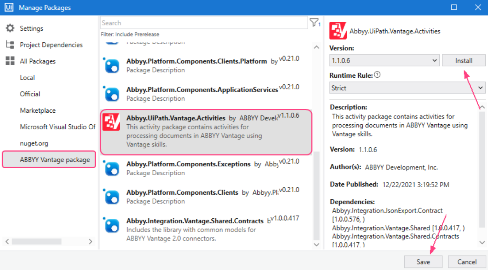Image resolution: width=488 pixels, height=270 pixels.
Task: Select Abbyy.Platform.Components.Clients package name
Action: (182, 192)
